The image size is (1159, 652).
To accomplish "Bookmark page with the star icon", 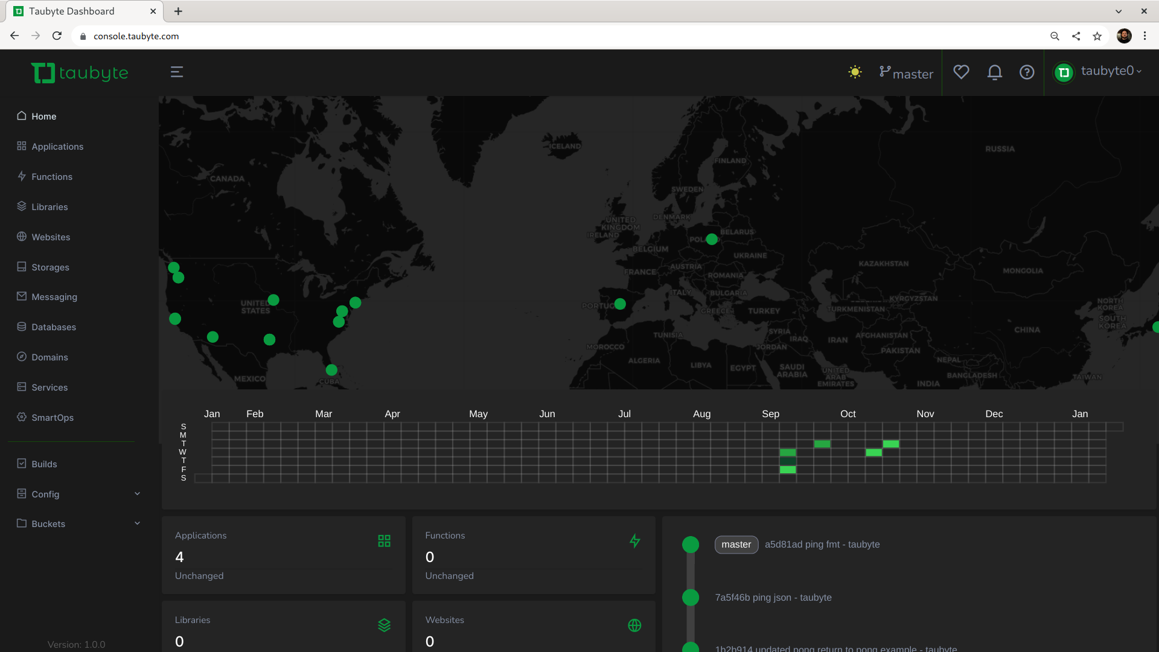I will coord(1097,36).
